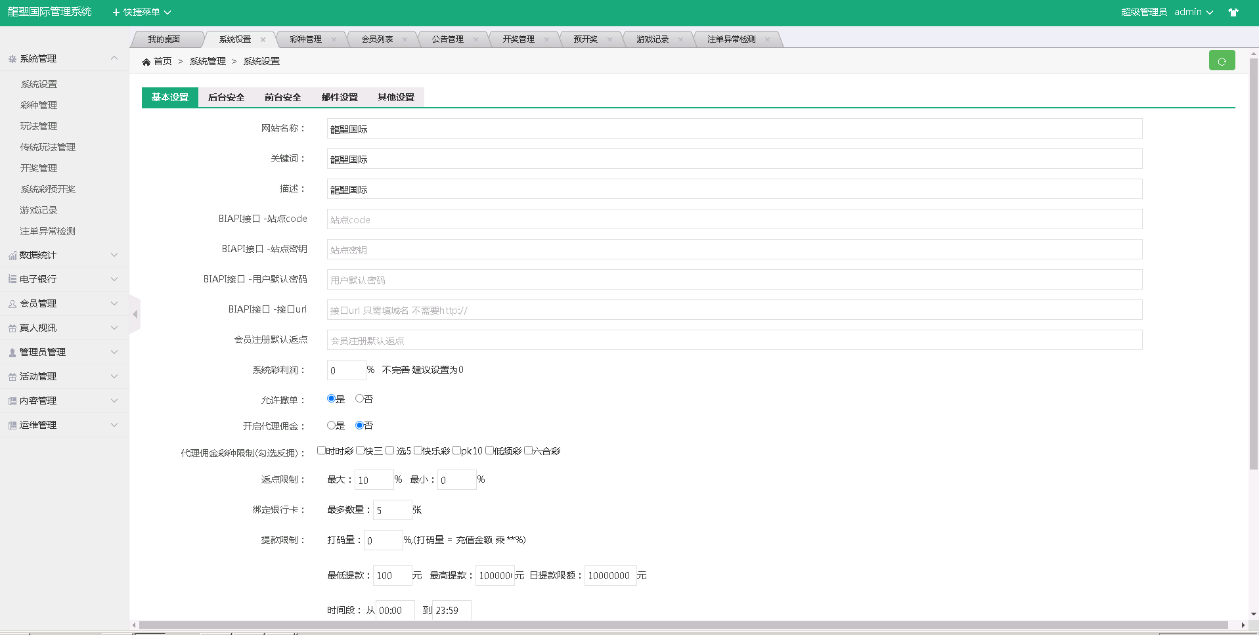Open the 邮件设置 tab
This screenshot has height=635, width=1259.
(x=340, y=97)
